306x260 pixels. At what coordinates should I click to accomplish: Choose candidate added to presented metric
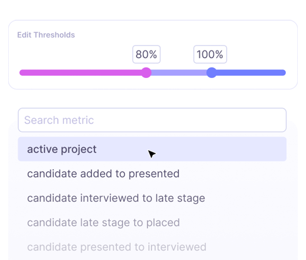pyautogui.click(x=103, y=174)
